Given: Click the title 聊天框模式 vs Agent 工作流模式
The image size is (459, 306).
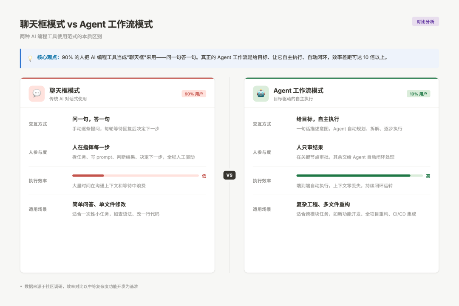Looking at the screenshot, I should (86, 24).
